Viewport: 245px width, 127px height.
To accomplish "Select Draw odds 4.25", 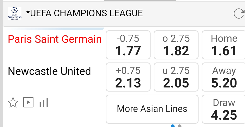I will point(224,109).
